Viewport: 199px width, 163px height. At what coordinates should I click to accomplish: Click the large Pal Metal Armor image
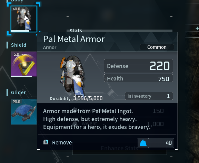pyautogui.click(x=72, y=76)
